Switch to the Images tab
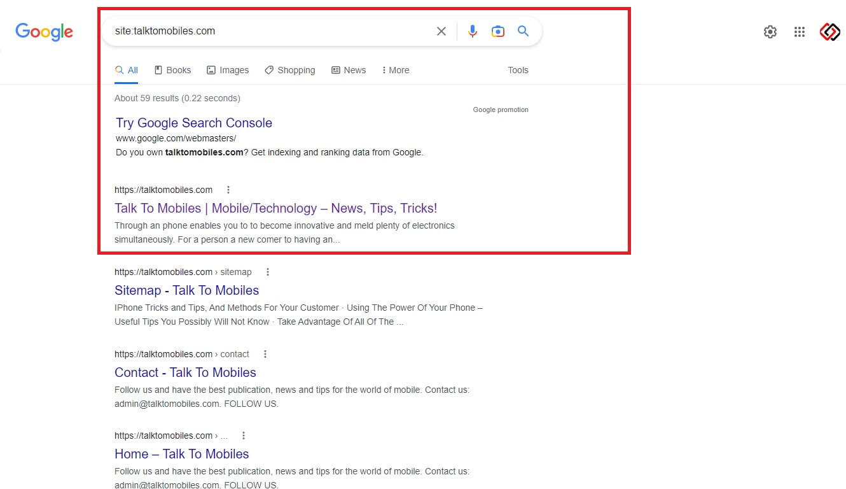 [x=228, y=70]
